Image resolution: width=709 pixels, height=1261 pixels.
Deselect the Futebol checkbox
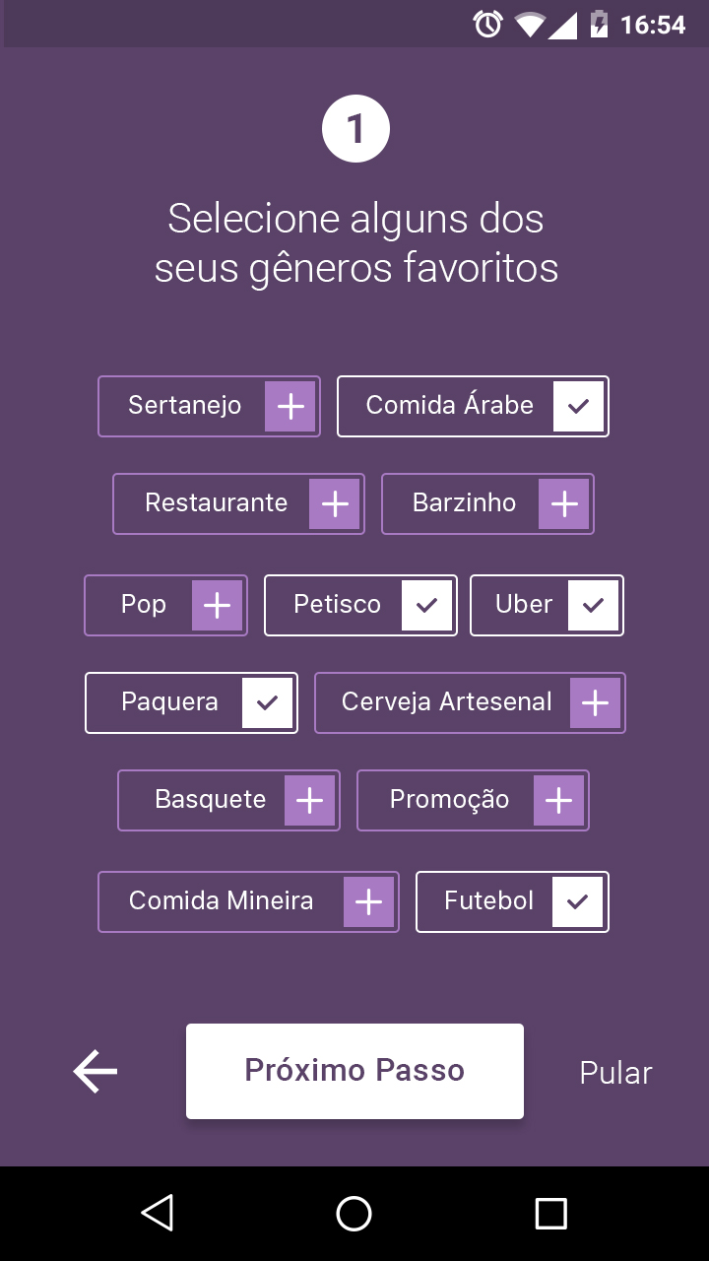[x=578, y=901]
